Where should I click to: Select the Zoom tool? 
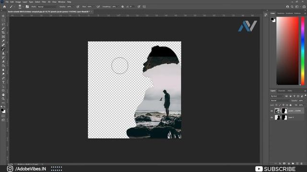coord(3,99)
